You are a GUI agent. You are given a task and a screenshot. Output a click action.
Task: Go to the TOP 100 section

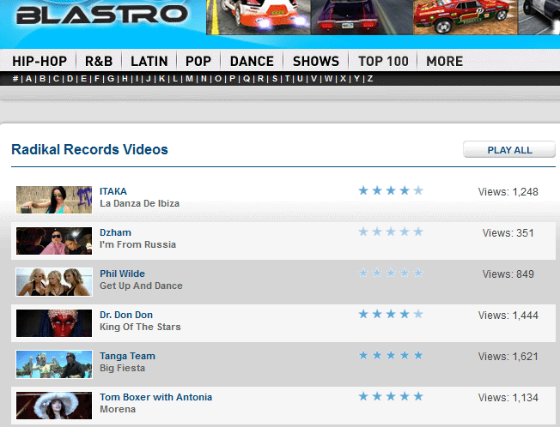pyautogui.click(x=383, y=61)
